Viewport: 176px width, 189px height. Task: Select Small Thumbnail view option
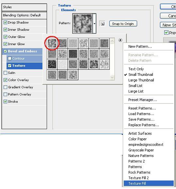click(149, 75)
